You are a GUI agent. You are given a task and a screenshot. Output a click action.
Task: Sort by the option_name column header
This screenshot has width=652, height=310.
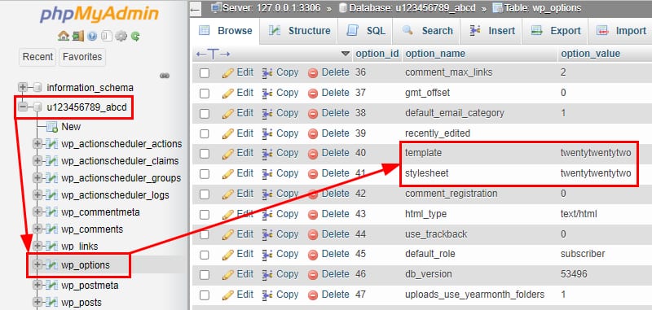[x=435, y=54]
